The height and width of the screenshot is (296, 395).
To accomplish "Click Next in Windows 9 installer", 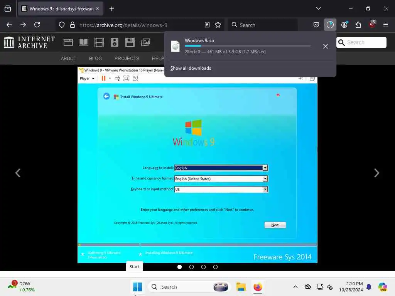I will (275, 225).
